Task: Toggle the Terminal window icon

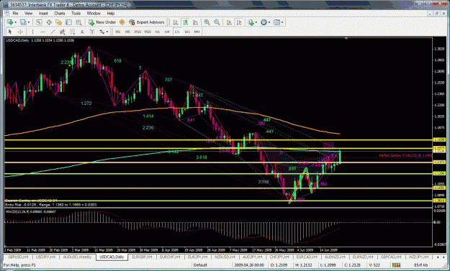Action: [x=68, y=22]
